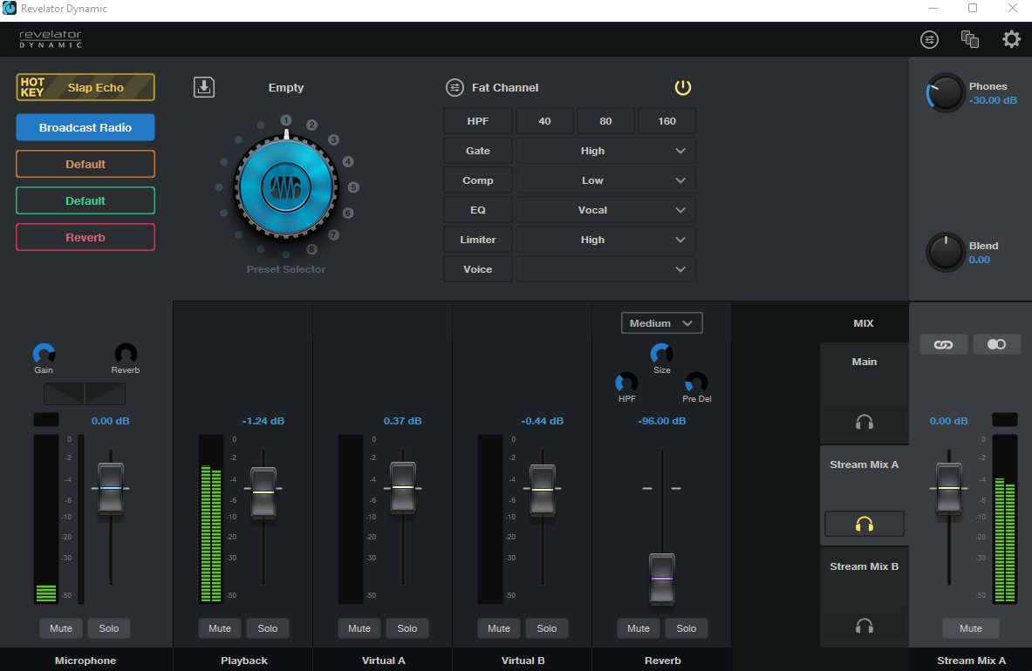
Task: Switch to Stream Mix B in MIX panel
Action: click(x=864, y=566)
